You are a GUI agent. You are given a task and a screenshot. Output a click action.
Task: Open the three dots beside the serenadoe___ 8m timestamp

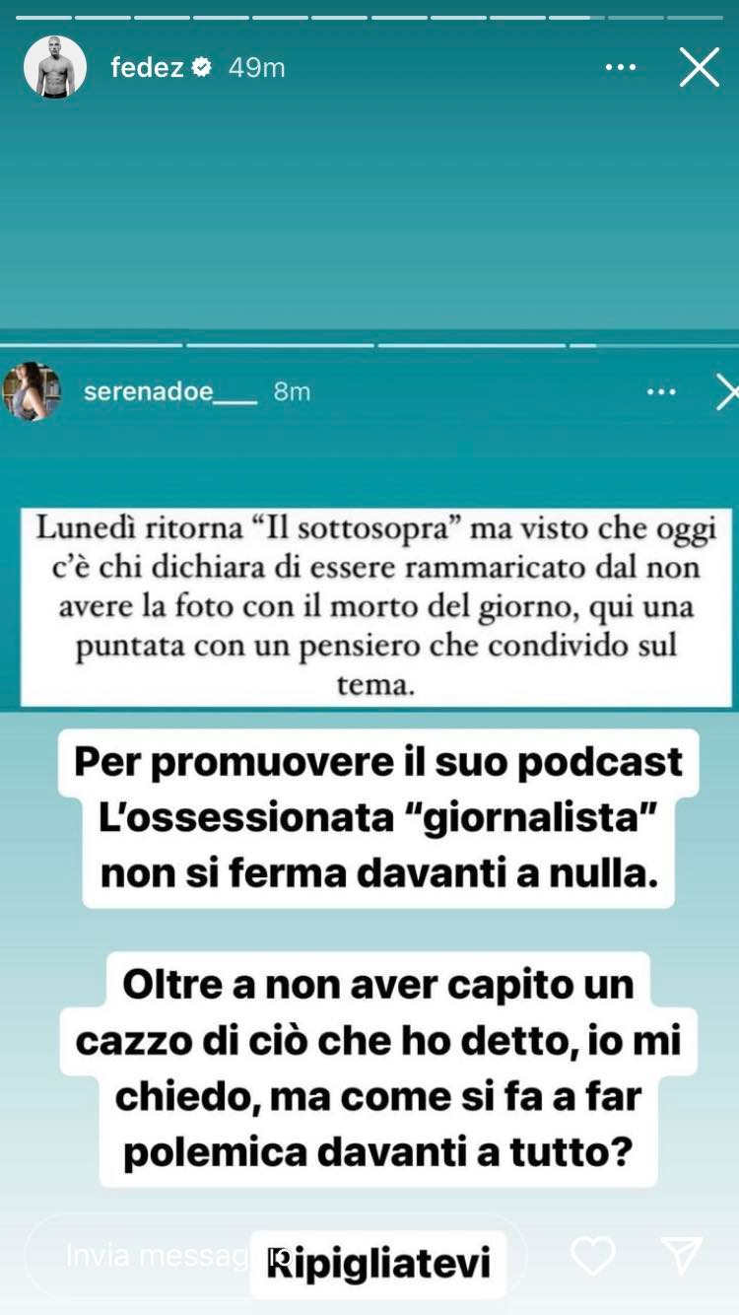point(661,391)
